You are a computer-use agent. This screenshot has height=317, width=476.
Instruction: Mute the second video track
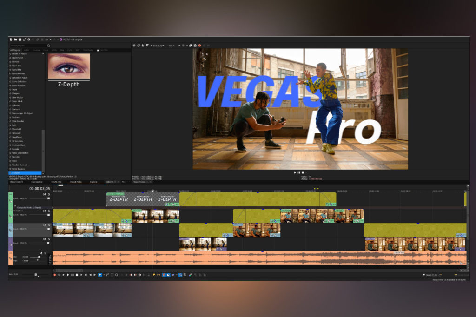[x=45, y=211]
